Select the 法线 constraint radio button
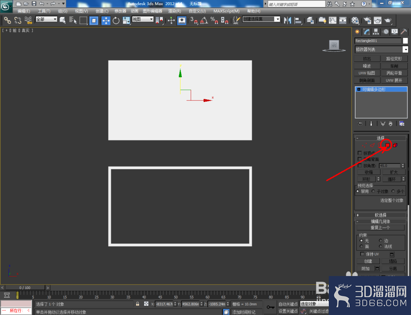The image size is (411, 315). 380,246
